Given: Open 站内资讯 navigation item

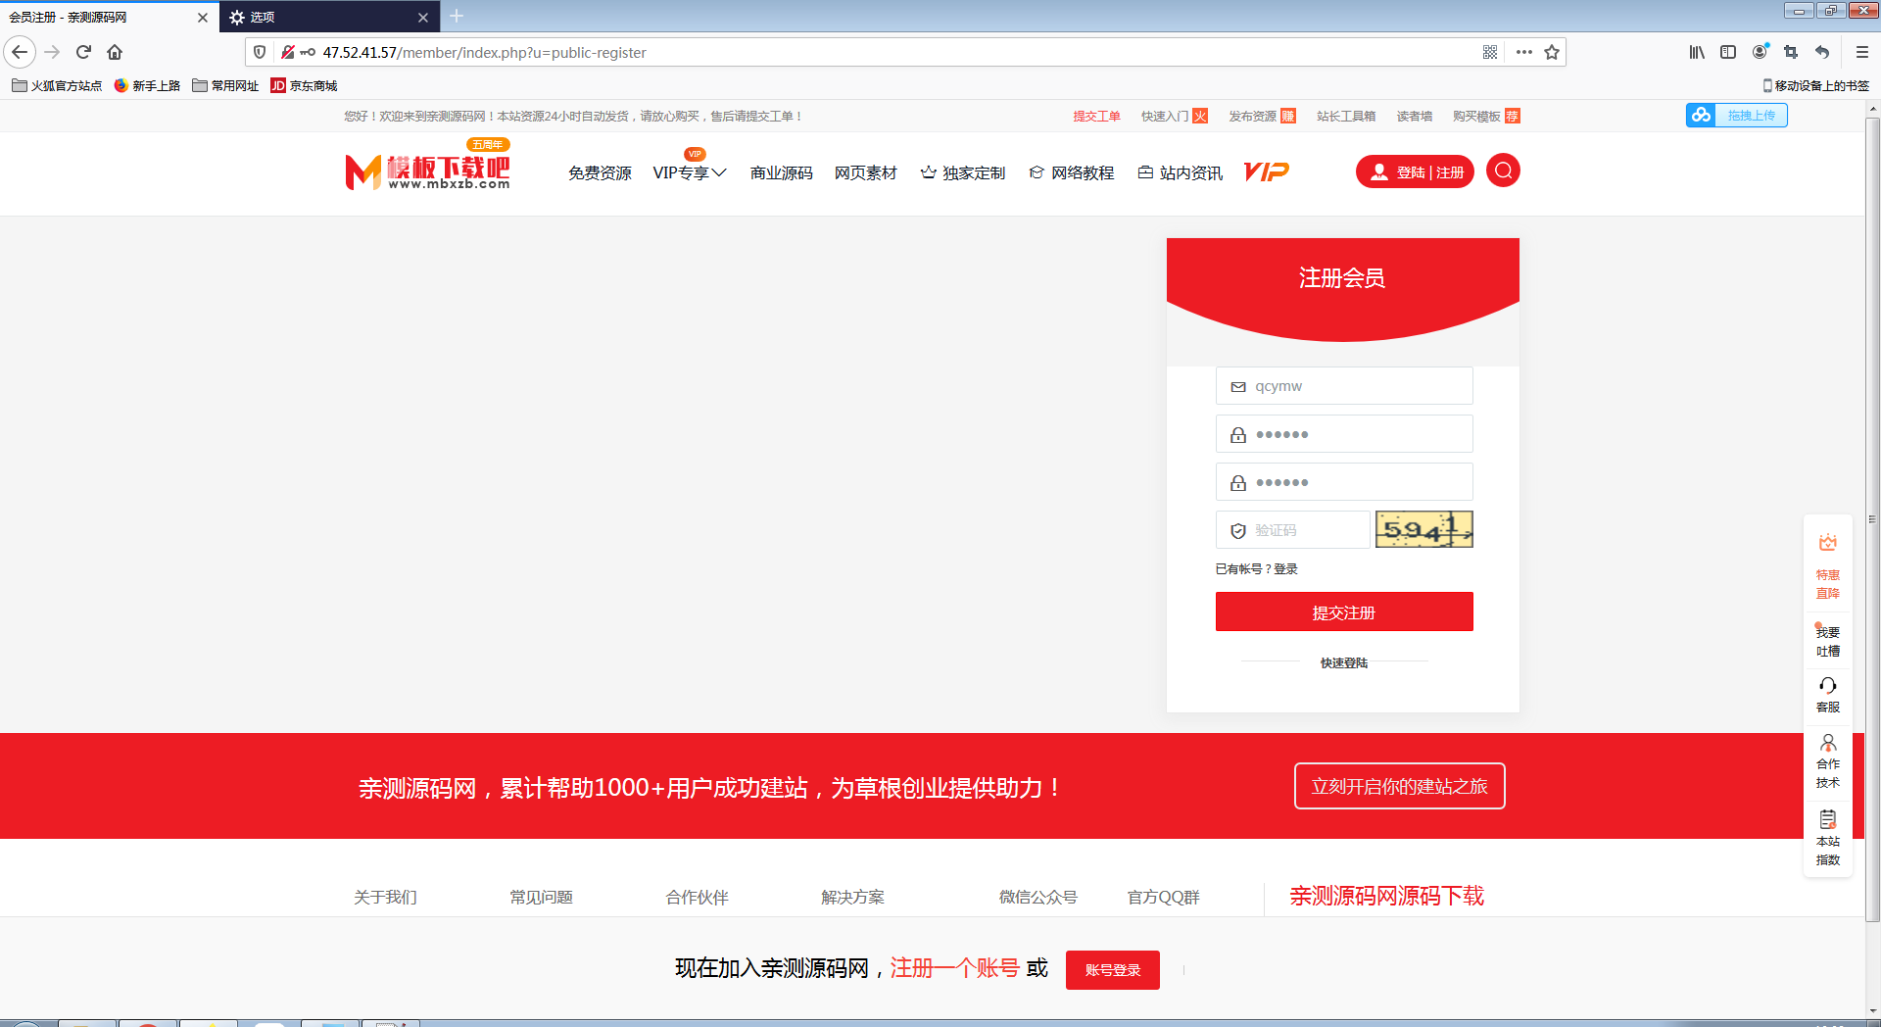Looking at the screenshot, I should [x=1181, y=172].
